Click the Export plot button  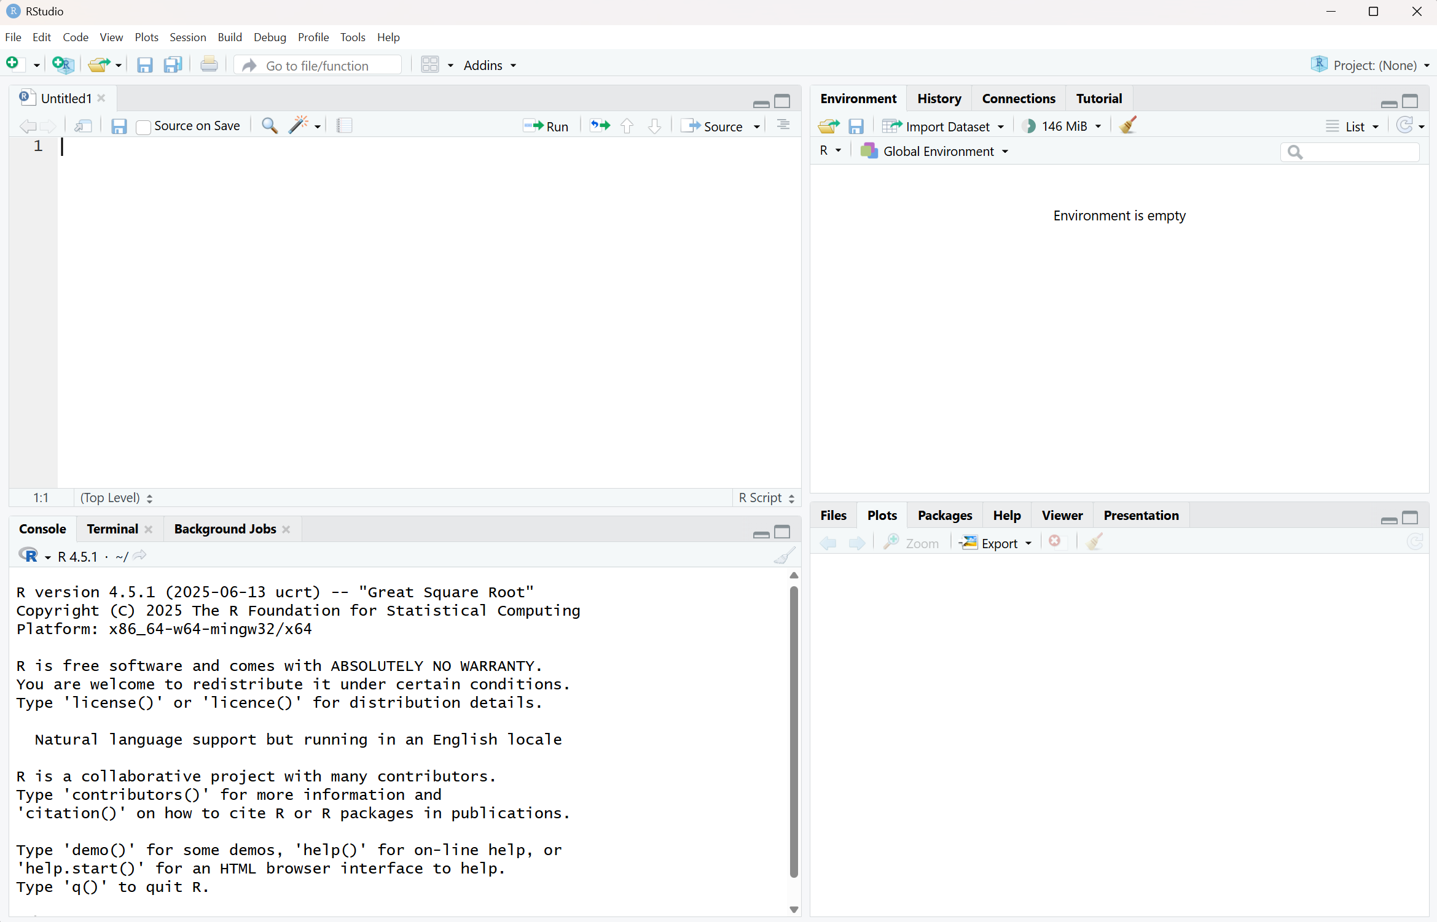click(x=996, y=543)
